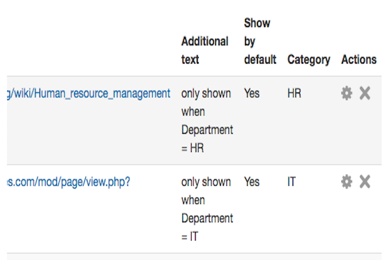Open settings gear for HR row
Image resolution: width=390 pixels, height=260 pixels.
coord(346,94)
